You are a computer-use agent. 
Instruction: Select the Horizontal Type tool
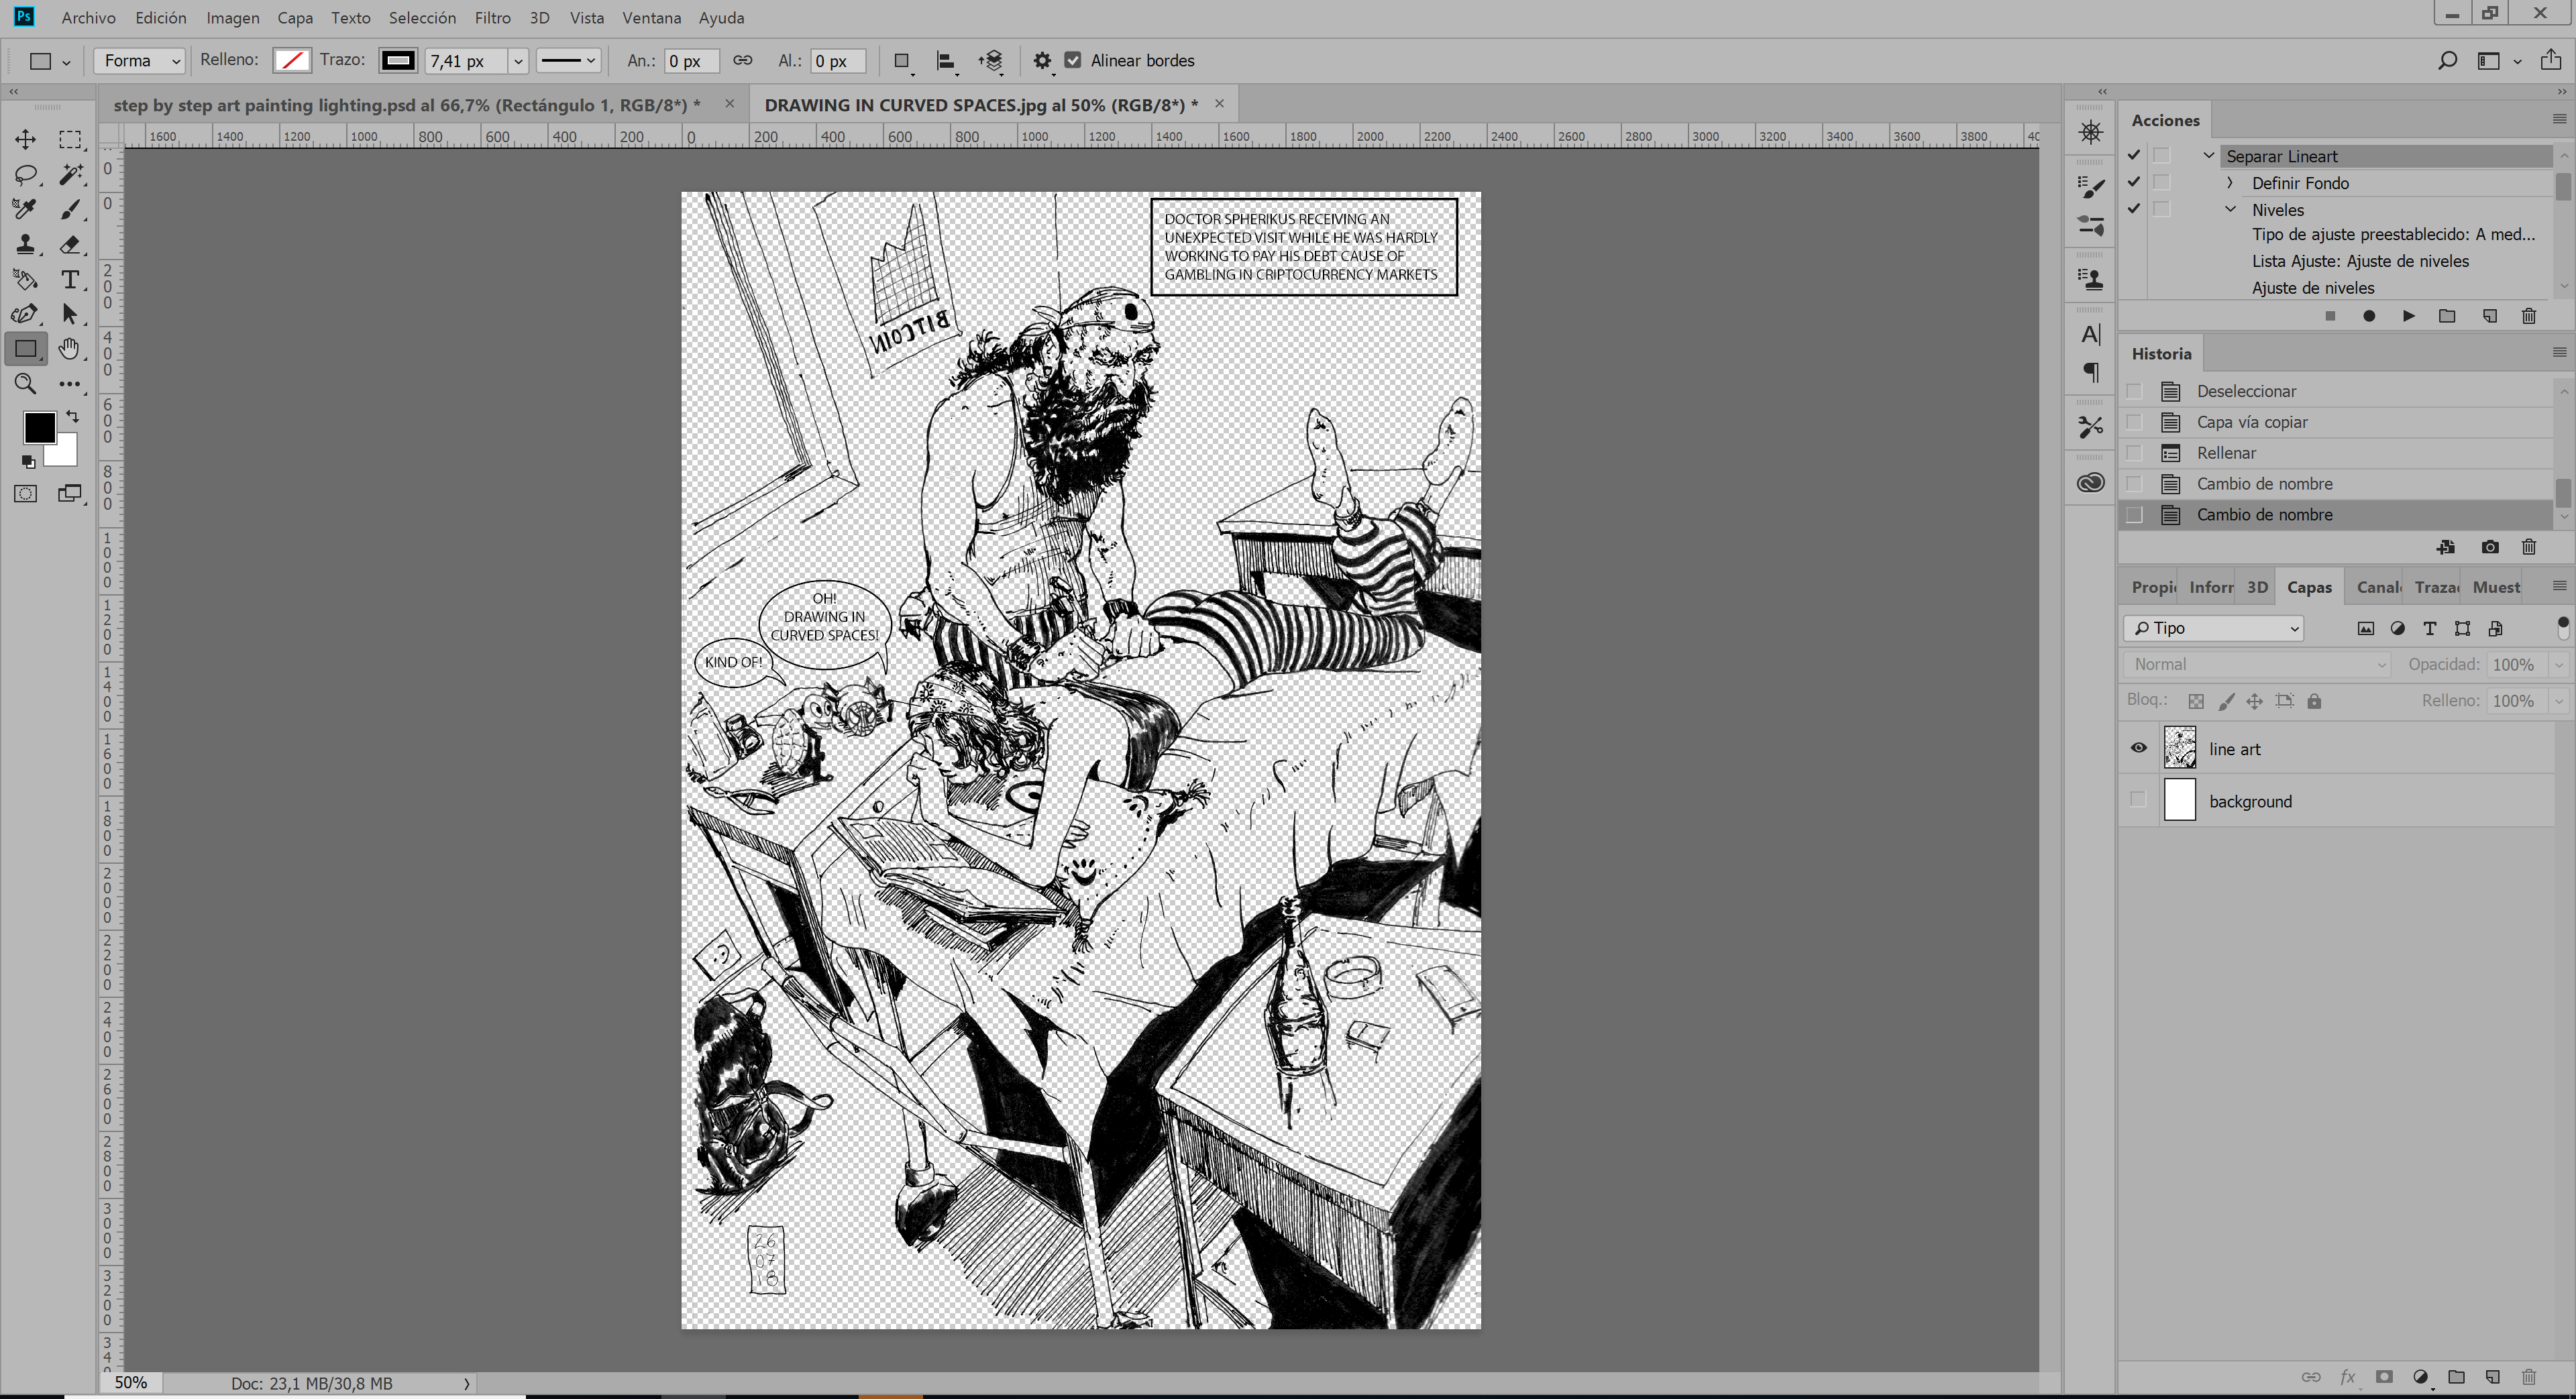[x=70, y=279]
